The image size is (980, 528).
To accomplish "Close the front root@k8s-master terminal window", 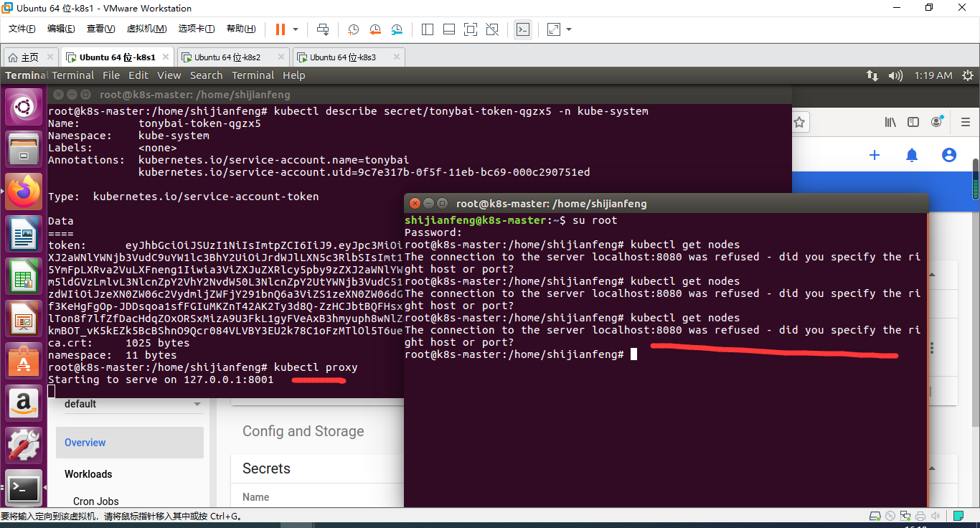I will [x=415, y=203].
